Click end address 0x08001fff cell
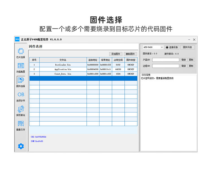212x169 pixels. click(x=106, y=65)
